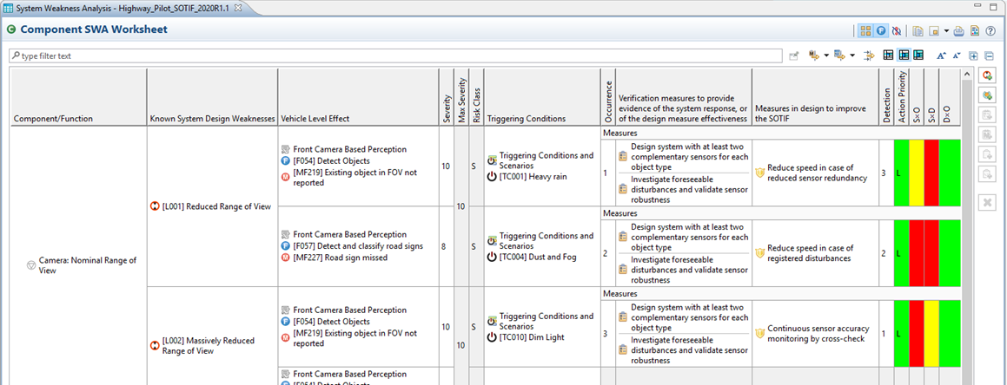This screenshot has height=385, width=1007.
Task: Click the print worksheet icon
Action: click(x=958, y=30)
